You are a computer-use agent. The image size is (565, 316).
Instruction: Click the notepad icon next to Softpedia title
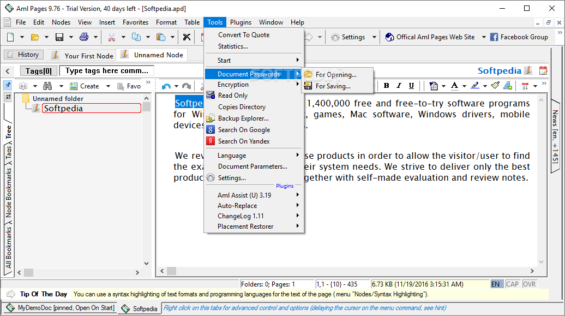(528, 70)
